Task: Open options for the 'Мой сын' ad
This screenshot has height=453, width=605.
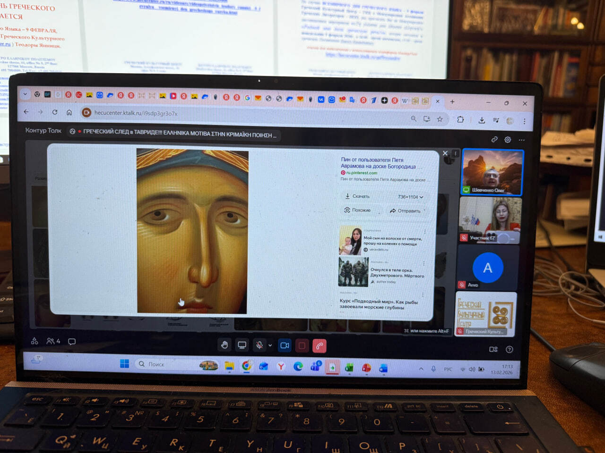Action: (x=425, y=232)
